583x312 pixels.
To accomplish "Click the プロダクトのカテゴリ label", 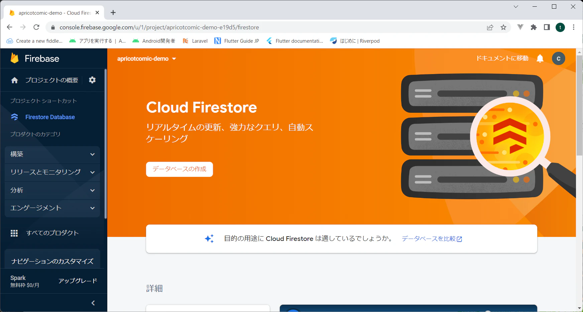I will point(35,134).
